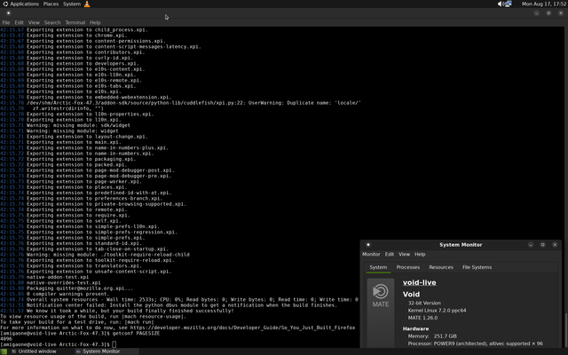This screenshot has width=568, height=355.
Task: Open the terminal Edit menu
Action: coord(19,22)
